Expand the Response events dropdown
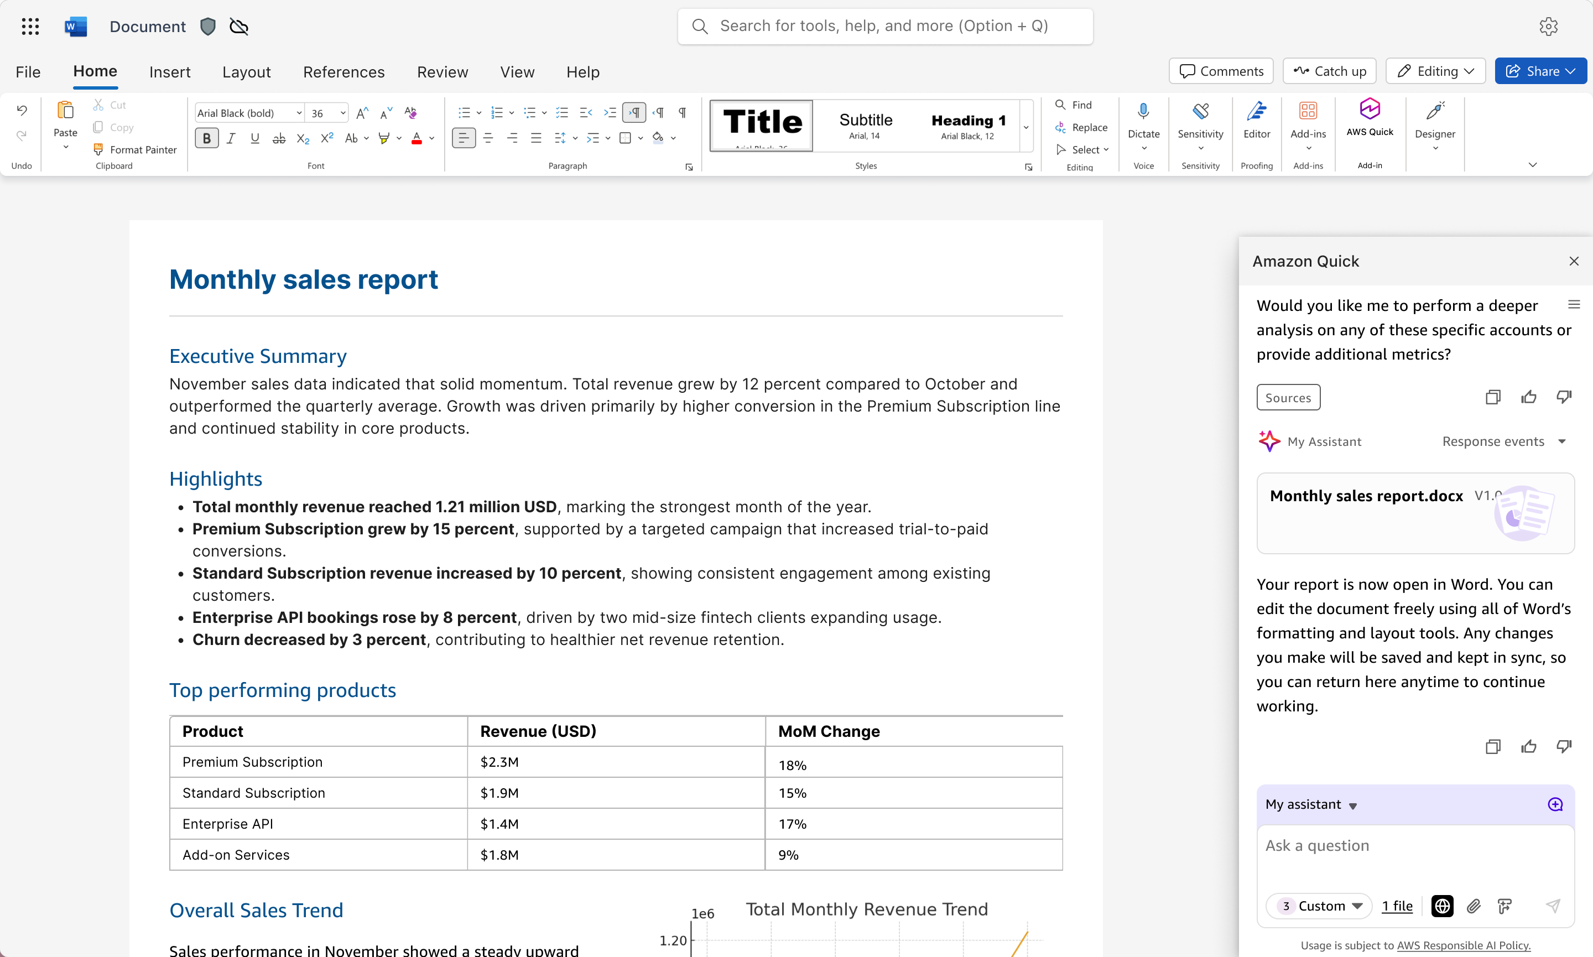The width and height of the screenshot is (1593, 957). tap(1561, 442)
